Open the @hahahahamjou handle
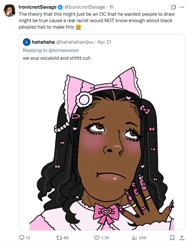The width and height of the screenshot is (186, 245). [x=75, y=42]
